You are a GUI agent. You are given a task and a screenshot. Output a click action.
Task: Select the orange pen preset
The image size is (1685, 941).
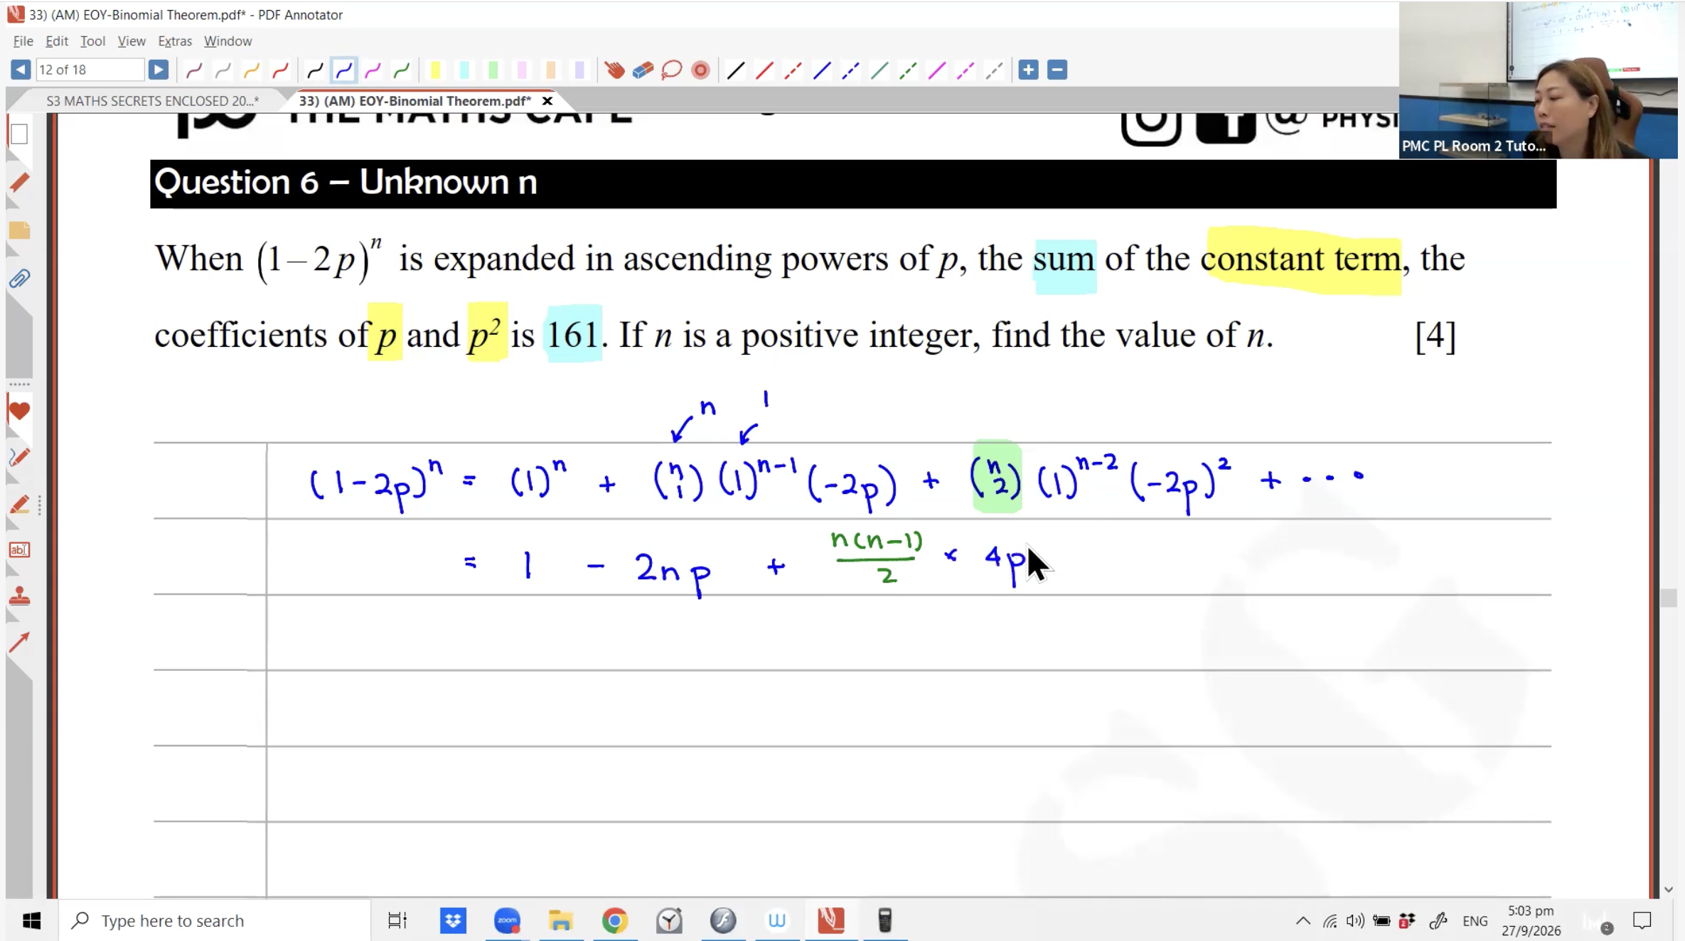(251, 70)
